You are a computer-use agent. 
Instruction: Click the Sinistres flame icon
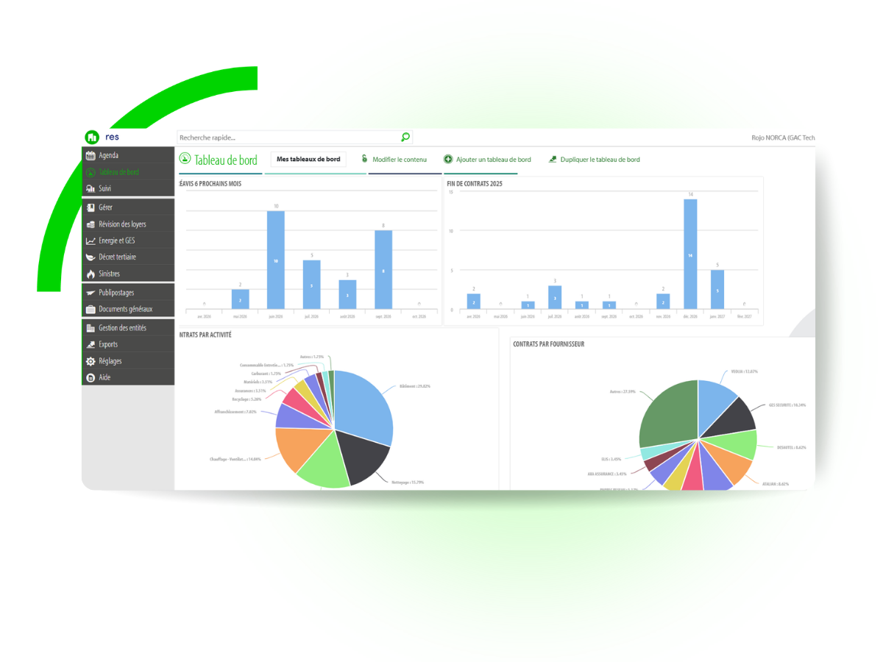pyautogui.click(x=91, y=274)
